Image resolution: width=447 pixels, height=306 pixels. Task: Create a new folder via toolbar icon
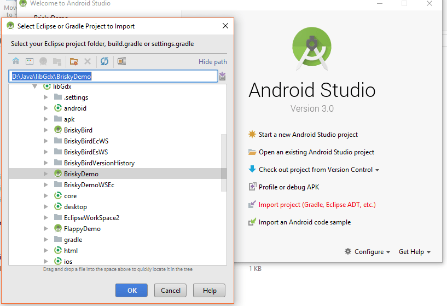74,61
